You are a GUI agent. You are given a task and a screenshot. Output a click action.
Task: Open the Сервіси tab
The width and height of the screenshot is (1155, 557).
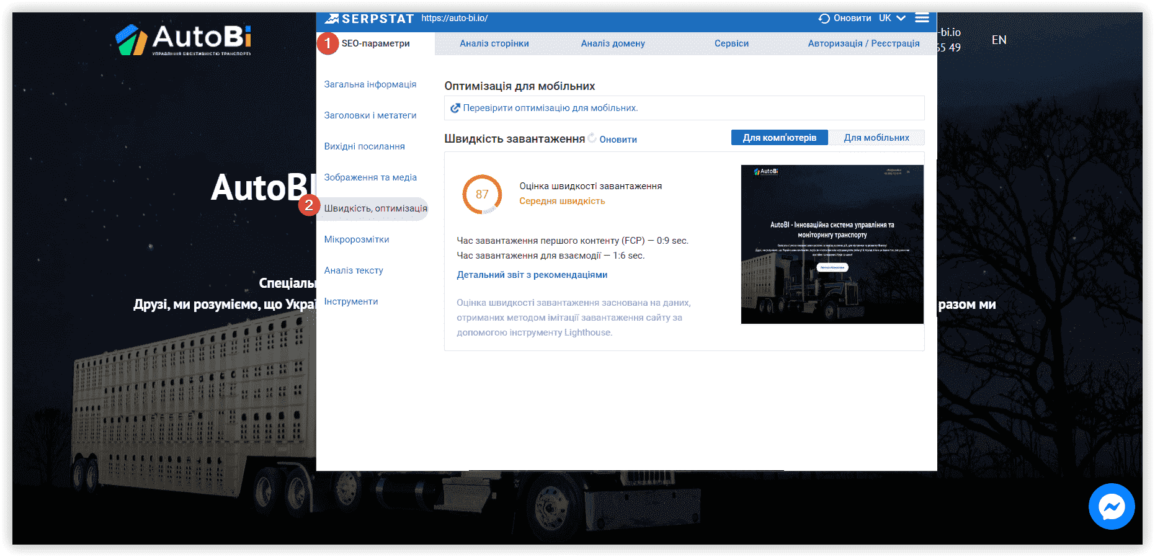[731, 43]
